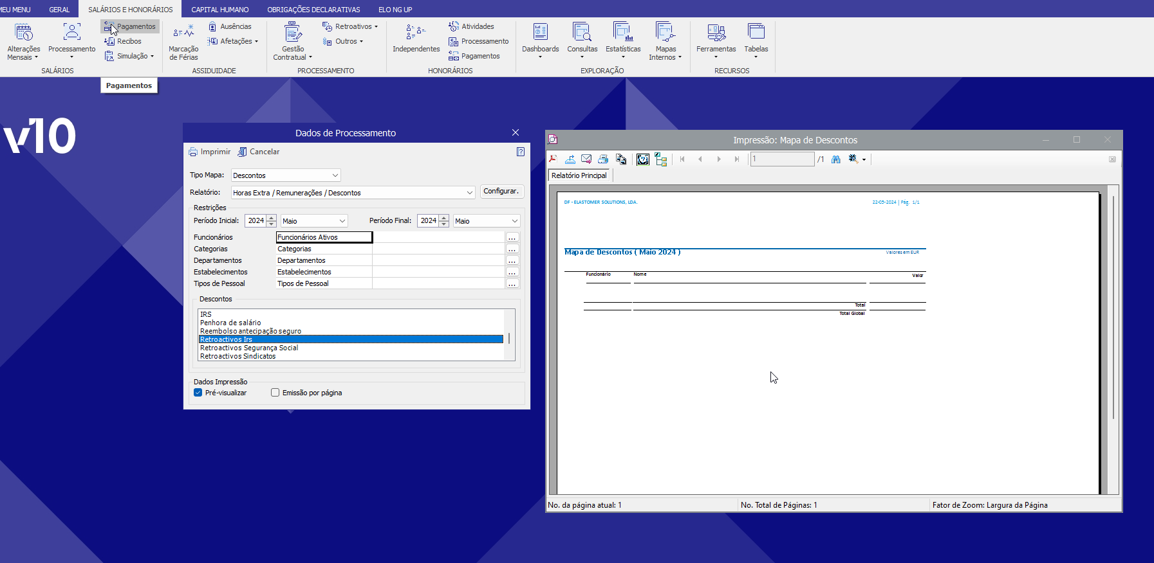Image resolution: width=1154 pixels, height=563 pixels.
Task: Switch to the Capital Humano ribbon tab
Action: pos(219,10)
